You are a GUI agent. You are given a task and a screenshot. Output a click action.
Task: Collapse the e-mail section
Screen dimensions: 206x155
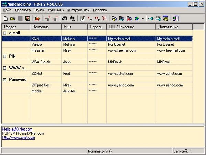point(4,33)
